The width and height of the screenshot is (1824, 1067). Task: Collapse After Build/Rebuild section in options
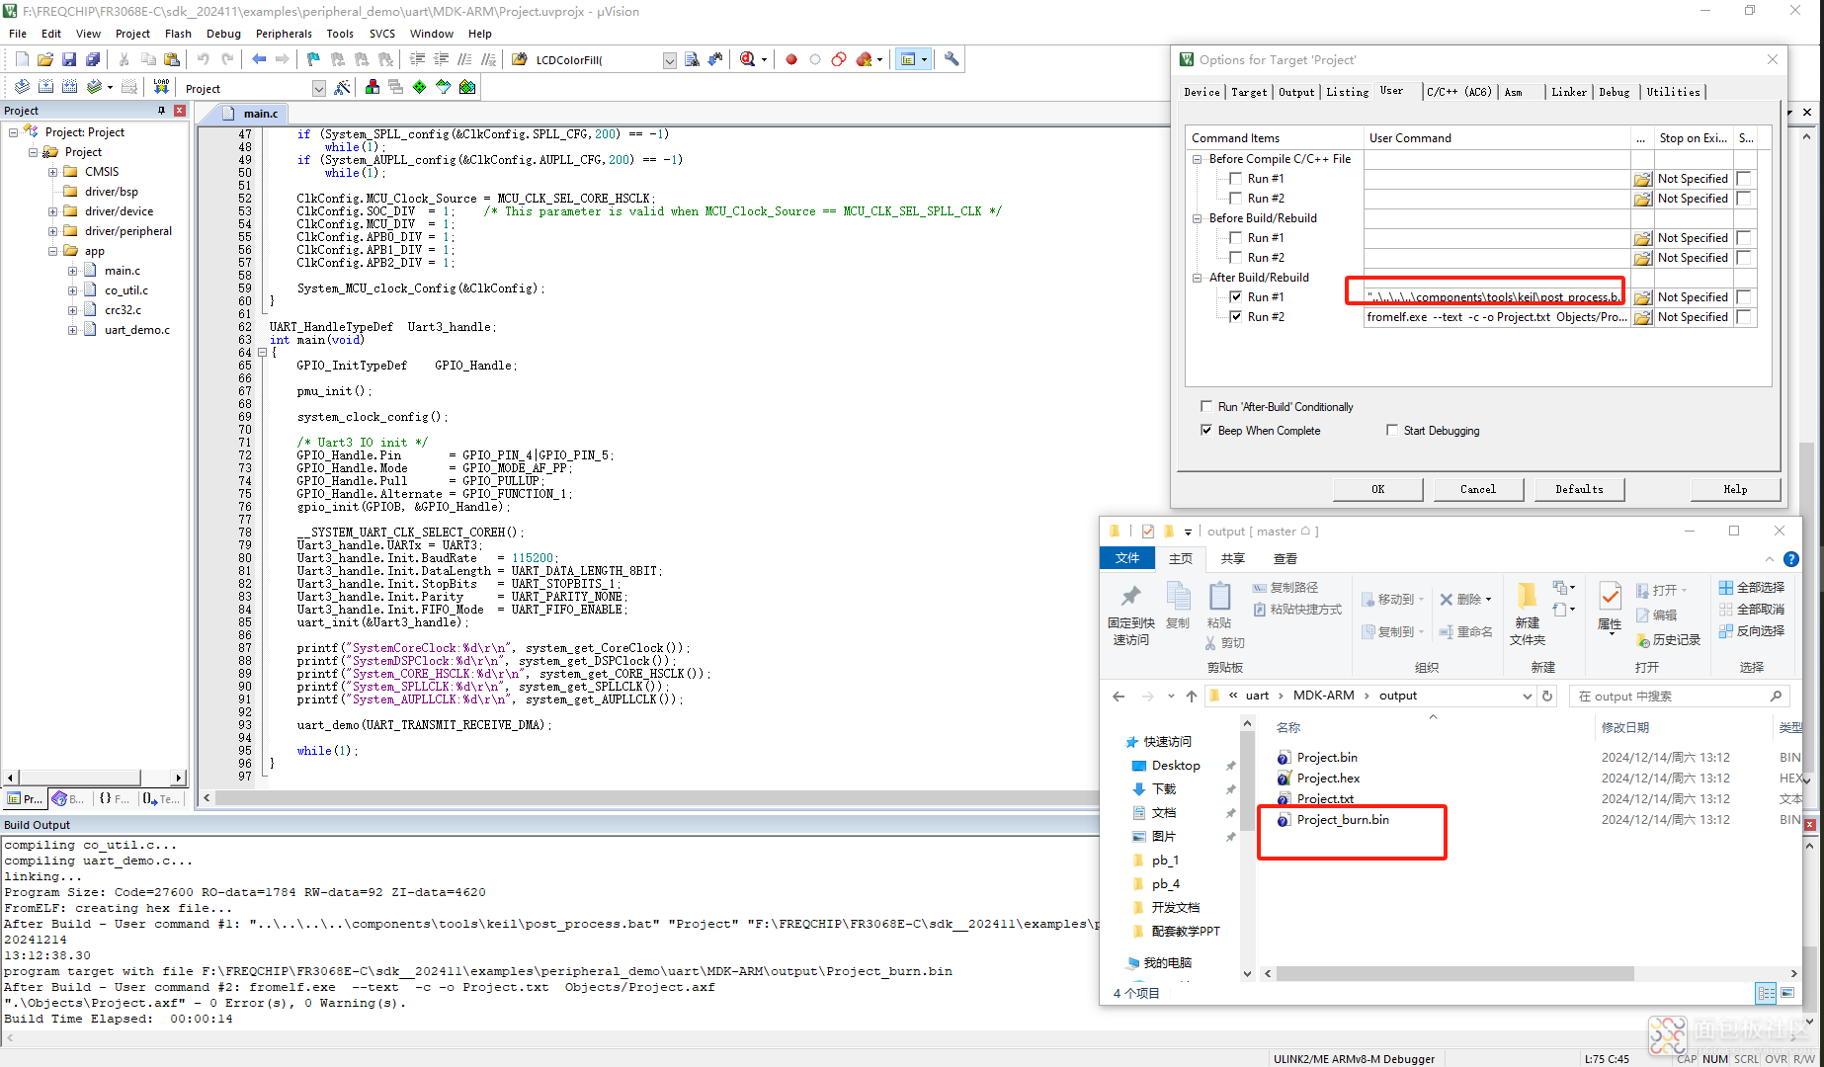(x=1197, y=278)
